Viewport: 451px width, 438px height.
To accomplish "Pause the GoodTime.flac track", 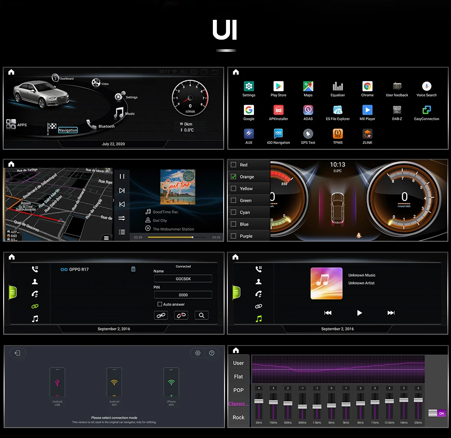I will (122, 176).
